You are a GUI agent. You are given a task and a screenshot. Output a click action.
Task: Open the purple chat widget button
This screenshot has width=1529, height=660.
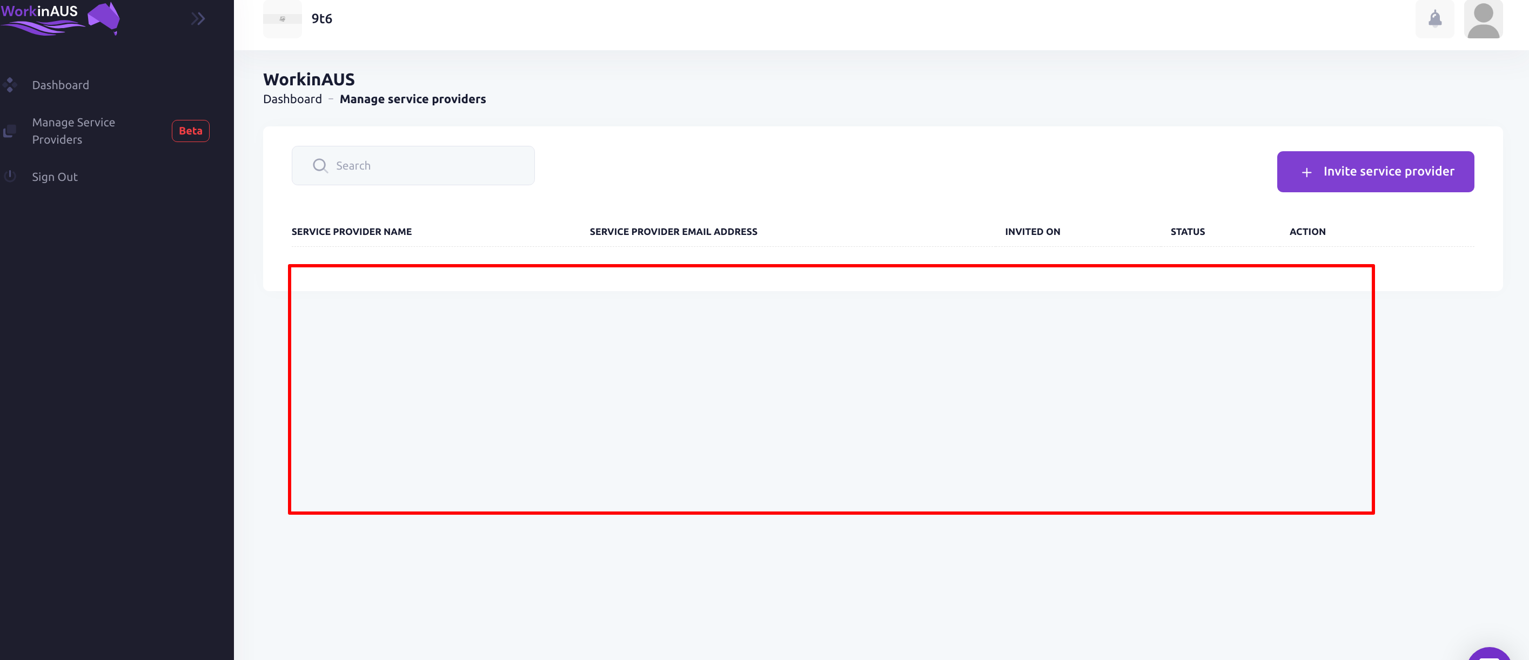pyautogui.click(x=1490, y=654)
